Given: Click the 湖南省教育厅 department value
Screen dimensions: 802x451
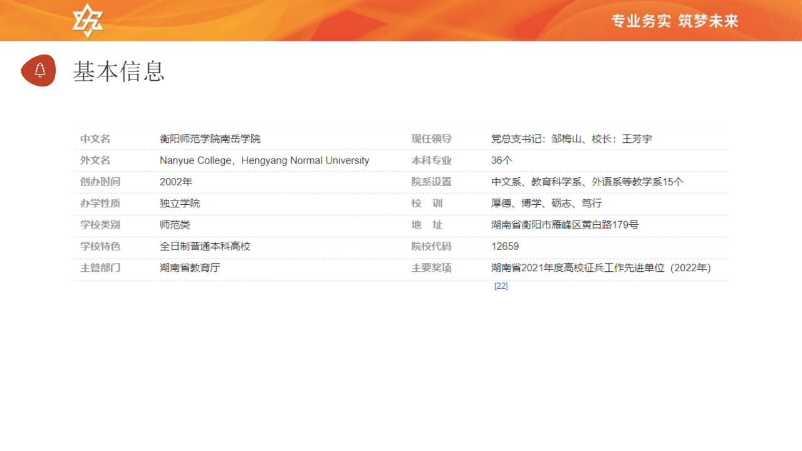Looking at the screenshot, I should [x=190, y=268].
